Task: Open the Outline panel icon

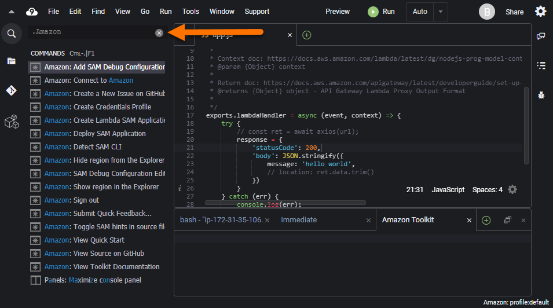Action: 541,65
